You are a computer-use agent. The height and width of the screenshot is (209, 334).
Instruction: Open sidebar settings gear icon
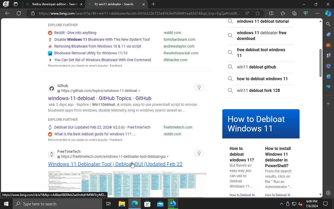328,193
